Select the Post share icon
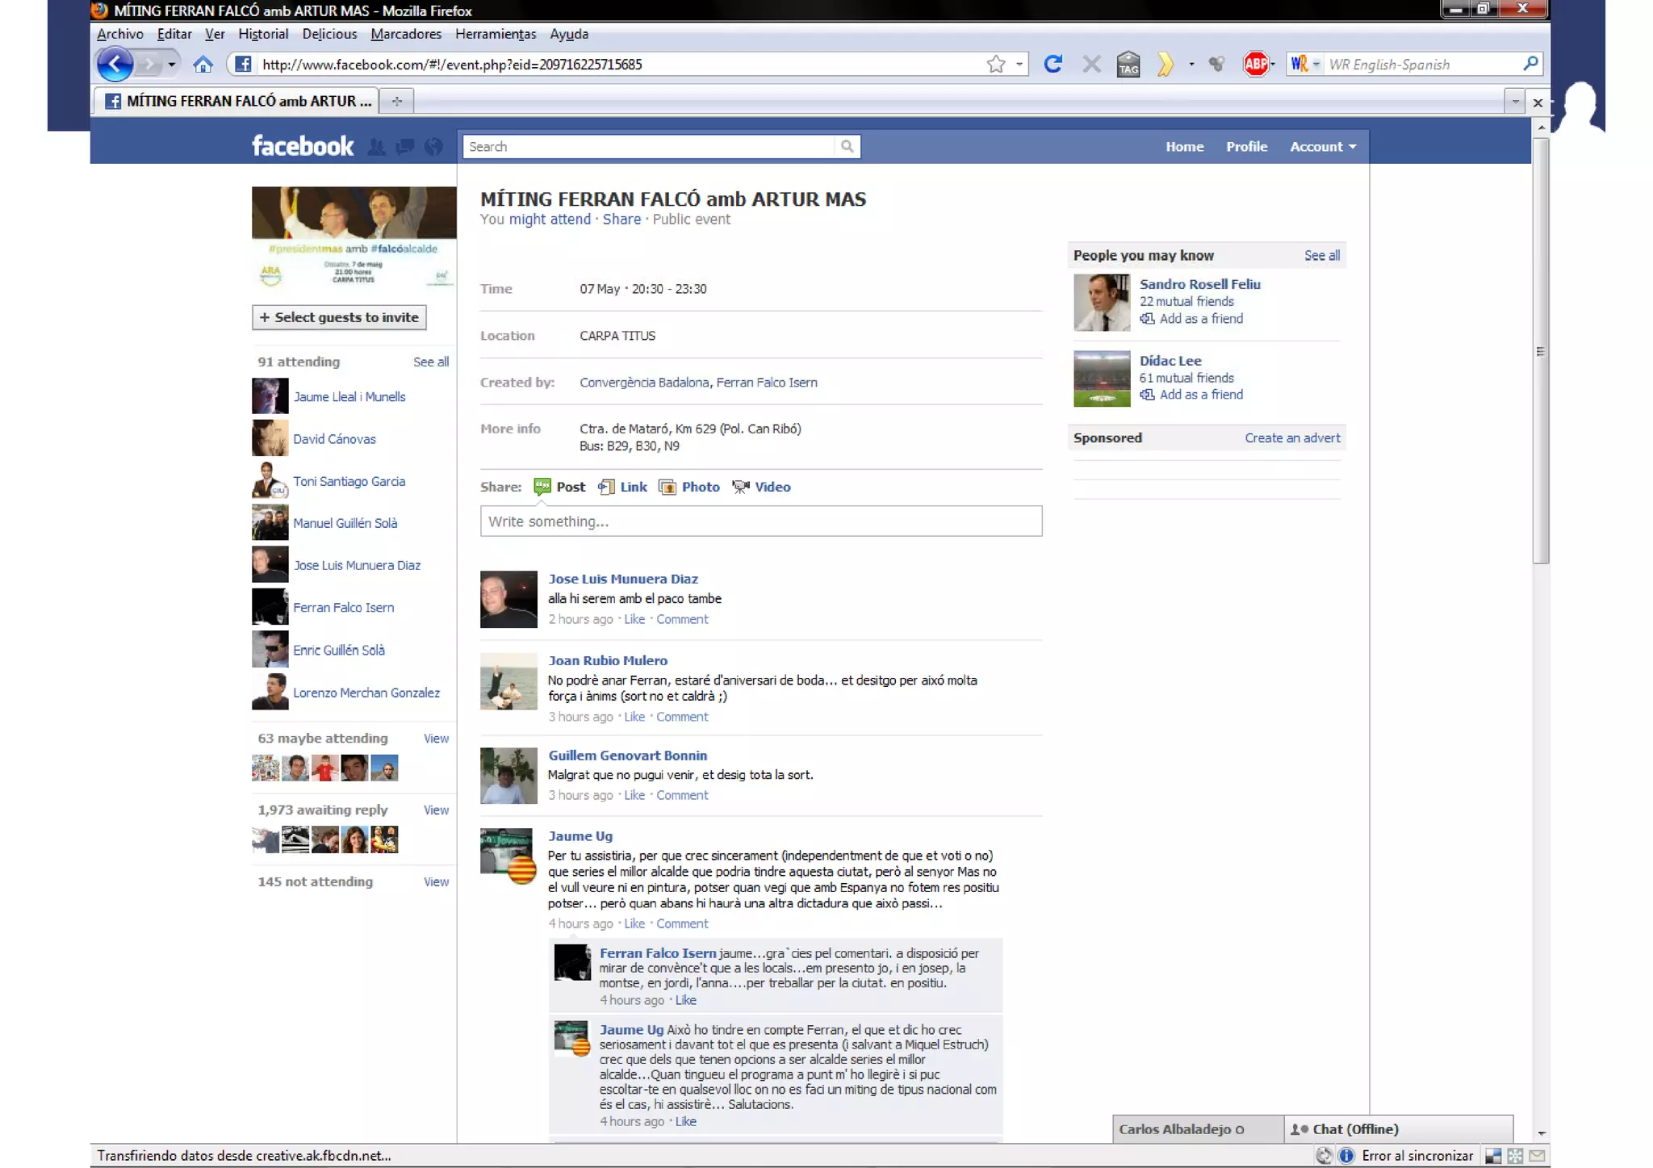 click(542, 487)
